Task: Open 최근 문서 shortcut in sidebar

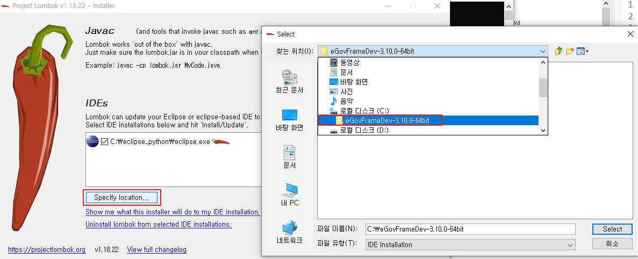Action: pyautogui.click(x=289, y=81)
